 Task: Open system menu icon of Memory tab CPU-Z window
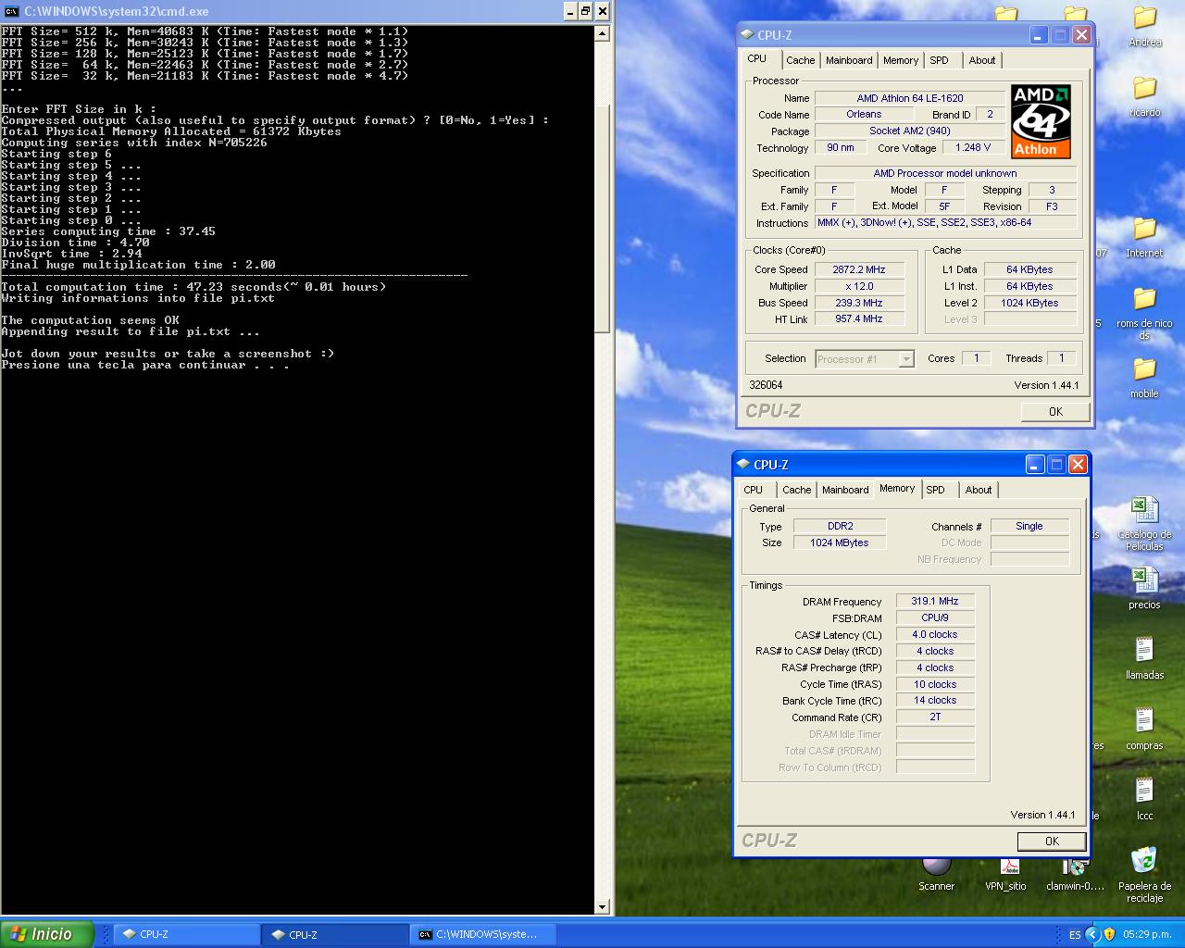(743, 465)
